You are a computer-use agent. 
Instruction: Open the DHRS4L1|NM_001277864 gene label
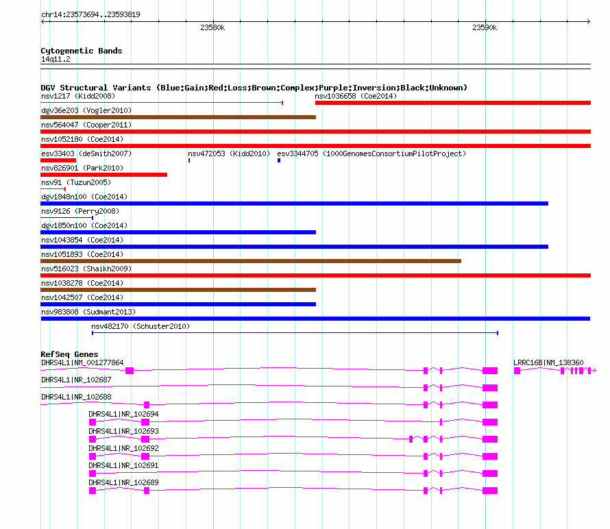[82, 362]
